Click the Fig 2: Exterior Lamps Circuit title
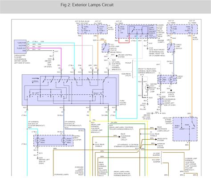211x182 pixels. [x=87, y=5]
